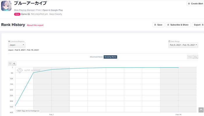The width and height of the screenshot is (204, 116).
Task: Click the Feb 7 axis label
Action: (51, 115)
